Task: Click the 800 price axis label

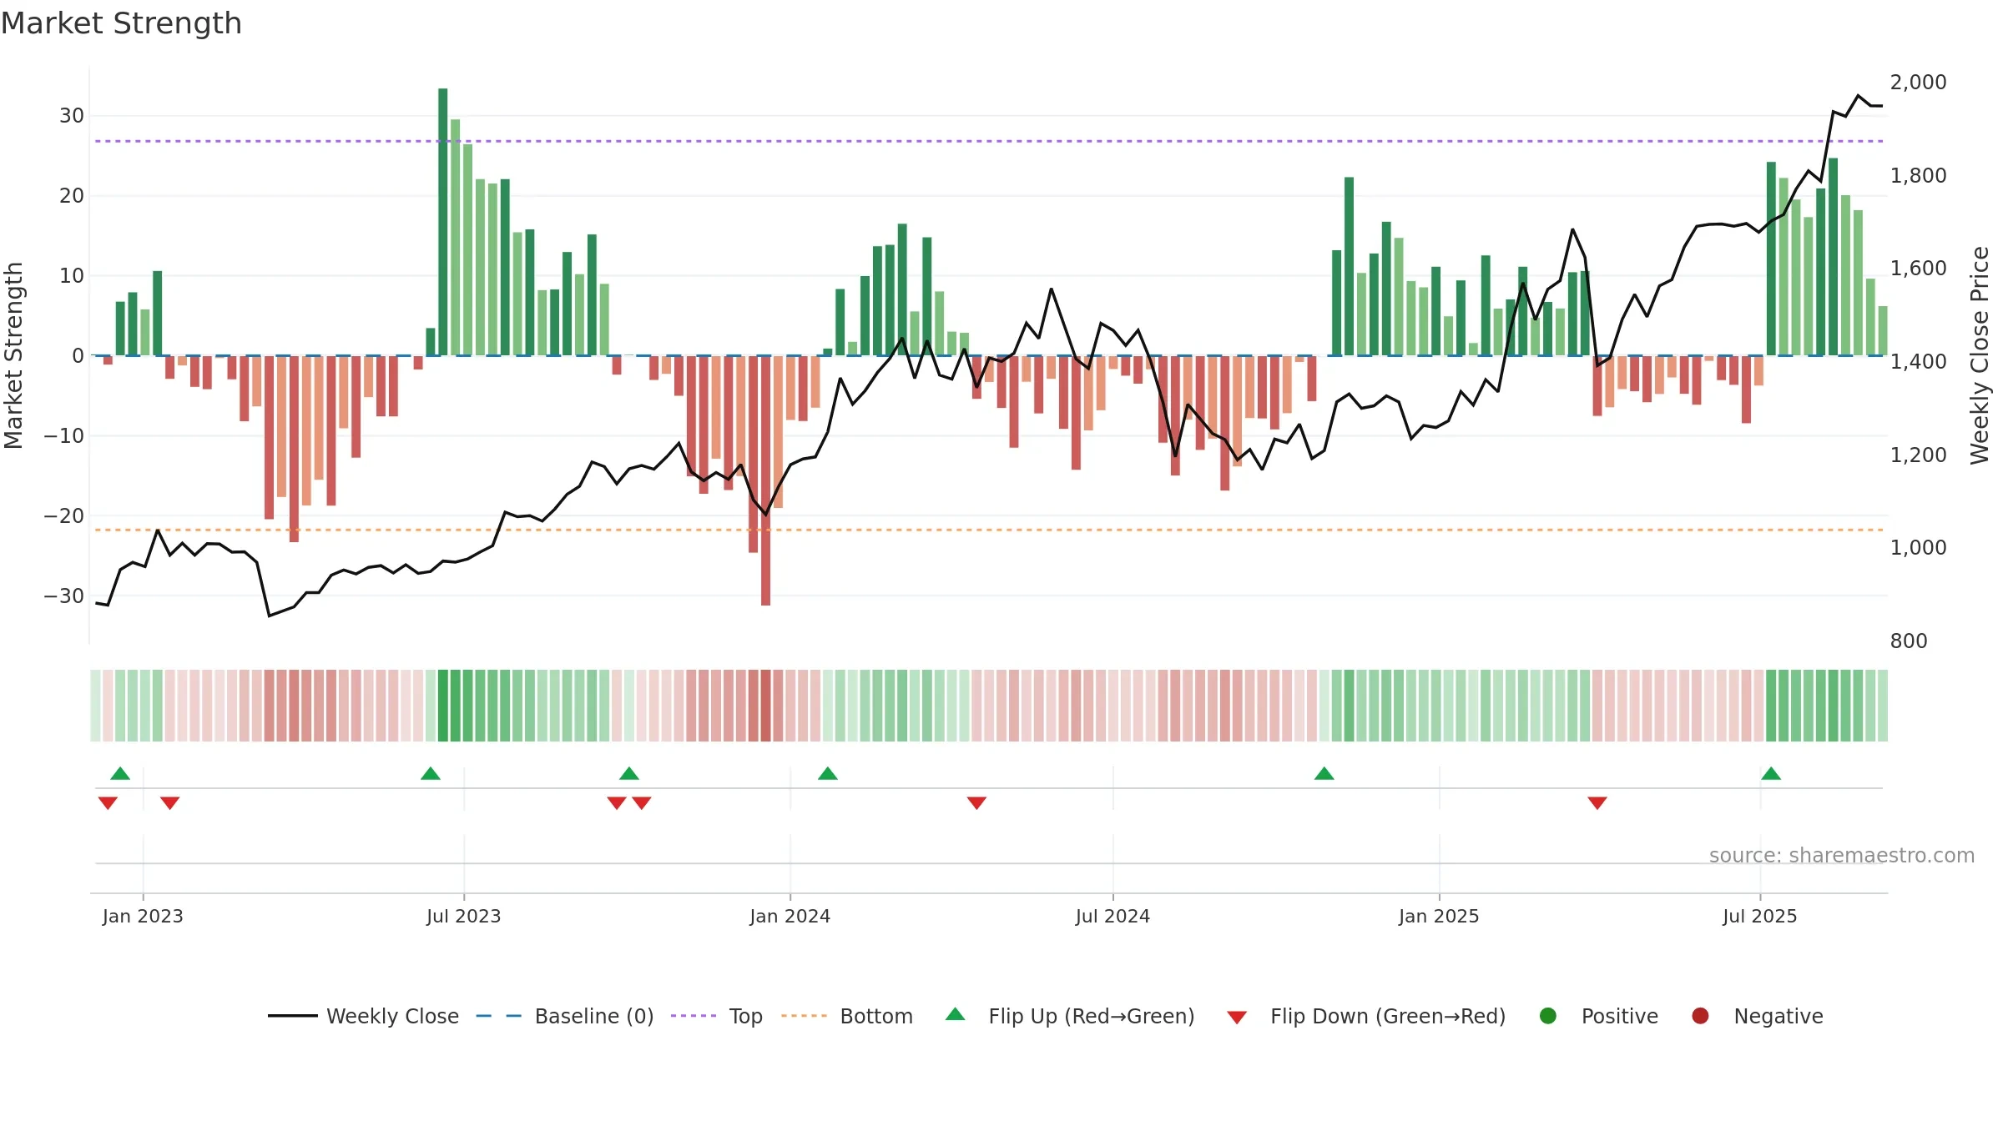Action: [1909, 641]
